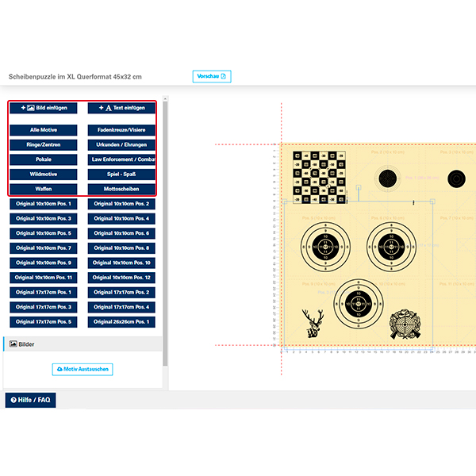Open the Vorschau preview
The width and height of the screenshot is (476, 476).
pyautogui.click(x=211, y=76)
